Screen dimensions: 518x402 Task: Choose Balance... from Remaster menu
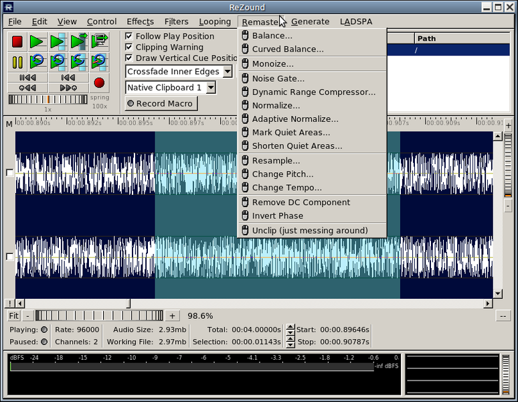pos(312,36)
